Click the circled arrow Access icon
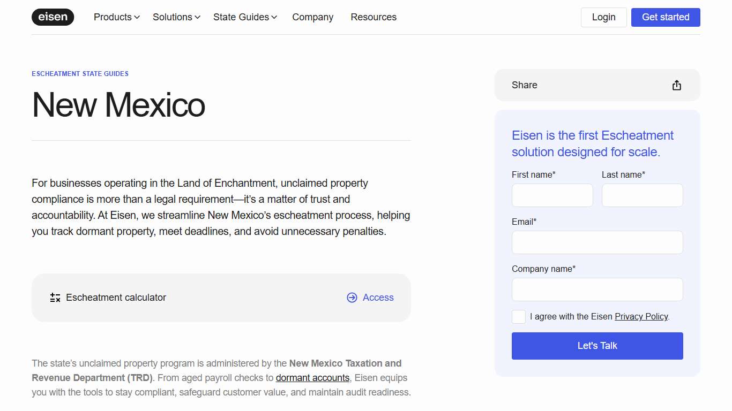Screen dimensions: 732x411 (x=352, y=298)
